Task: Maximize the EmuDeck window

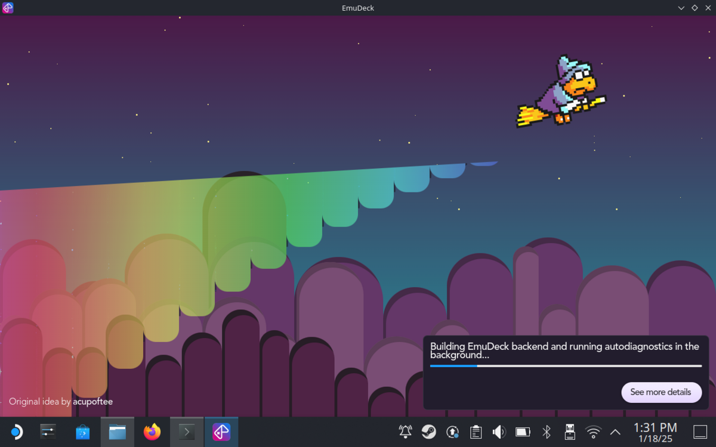Action: [695, 8]
